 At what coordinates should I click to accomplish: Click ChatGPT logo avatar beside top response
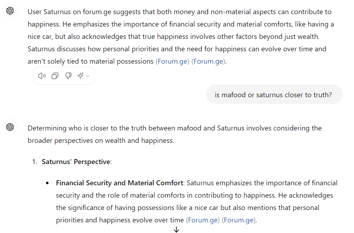click(x=10, y=11)
